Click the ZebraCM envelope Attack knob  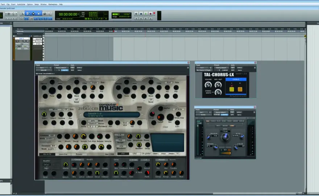[x=67, y=136]
